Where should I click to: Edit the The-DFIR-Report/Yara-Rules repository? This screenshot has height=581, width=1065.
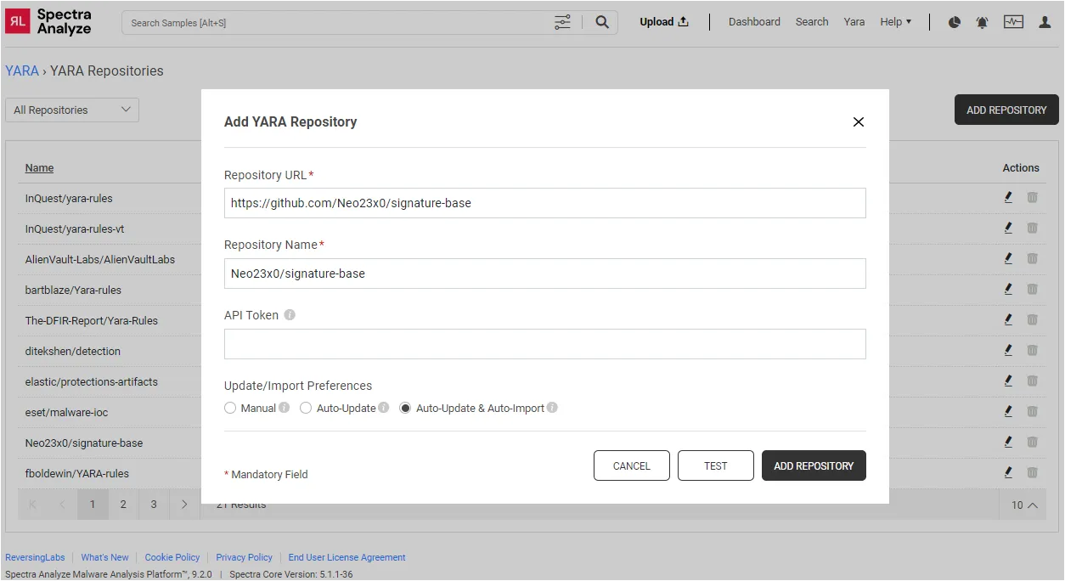point(1008,320)
